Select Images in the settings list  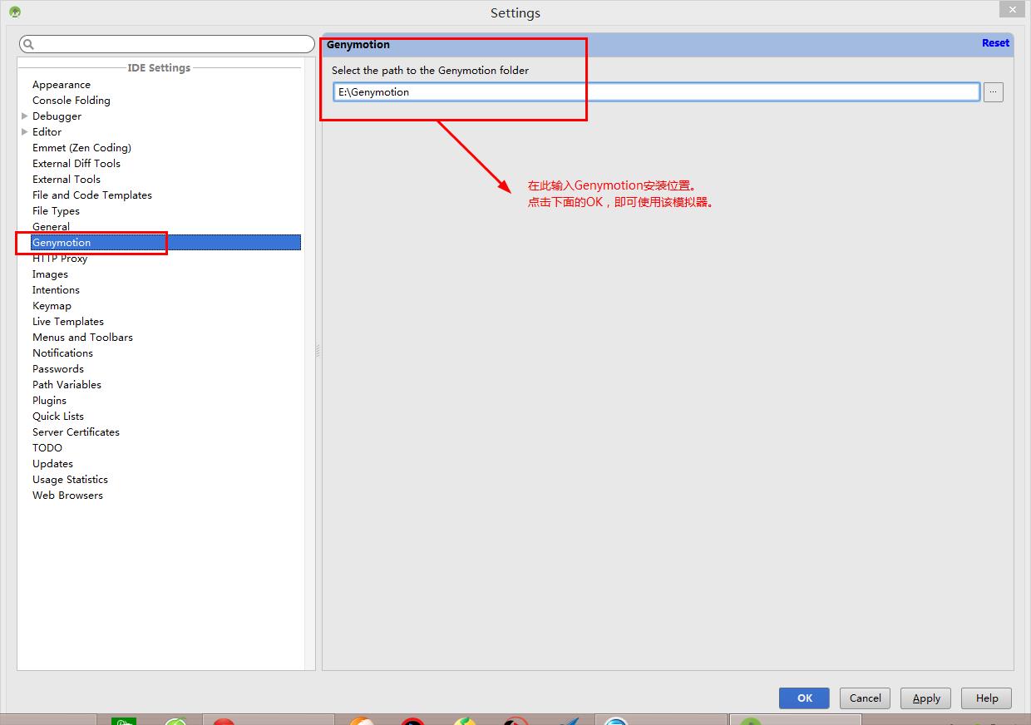coord(51,274)
